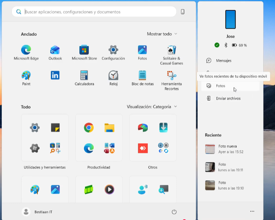Open Bloc de notas
The image size is (275, 220).
143,78
